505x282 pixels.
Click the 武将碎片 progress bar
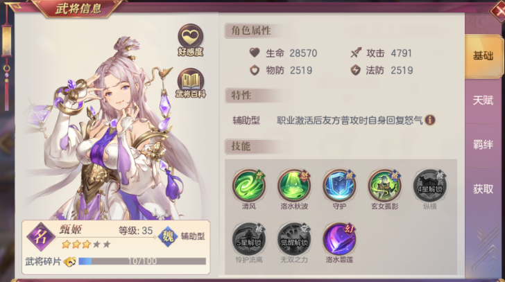click(x=142, y=261)
